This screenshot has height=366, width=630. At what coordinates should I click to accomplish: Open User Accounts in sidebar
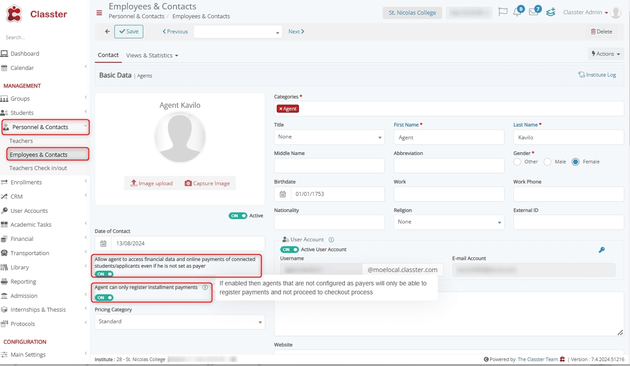29,211
